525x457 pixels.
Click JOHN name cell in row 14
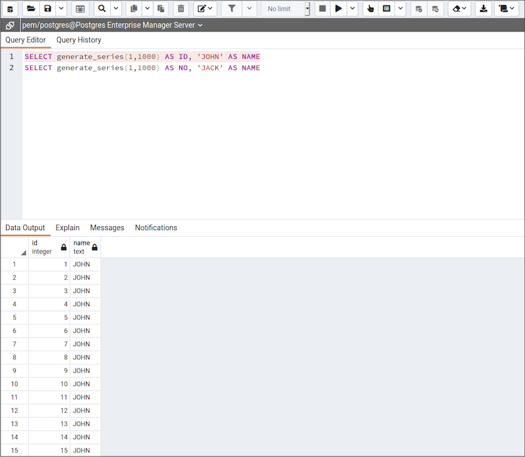pos(85,437)
